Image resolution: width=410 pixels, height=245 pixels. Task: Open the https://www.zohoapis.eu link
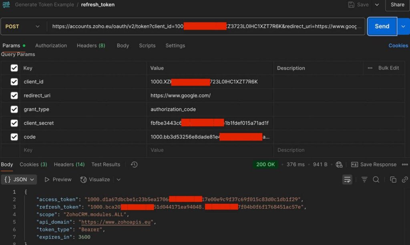[x=116, y=222]
